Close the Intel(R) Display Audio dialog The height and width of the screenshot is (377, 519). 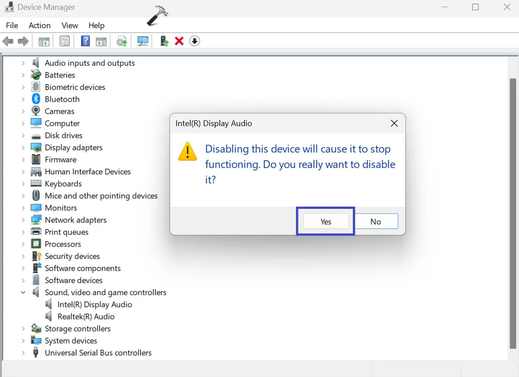pos(394,123)
